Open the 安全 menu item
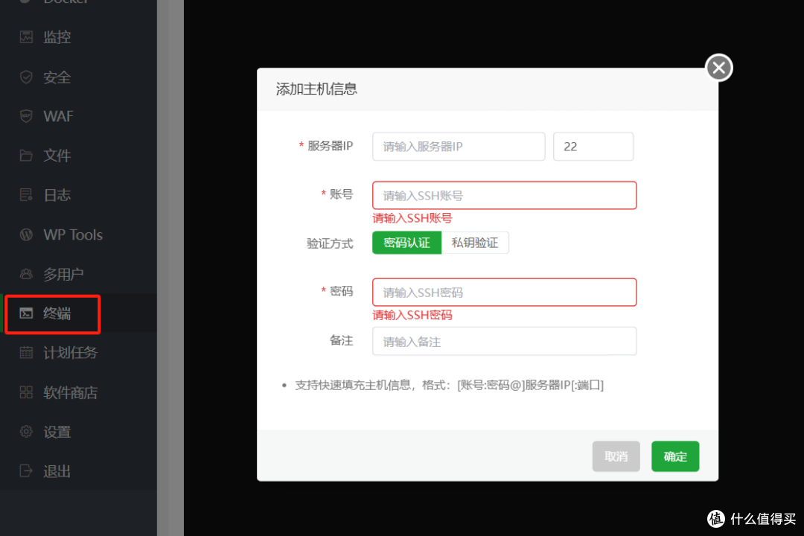 [78, 77]
